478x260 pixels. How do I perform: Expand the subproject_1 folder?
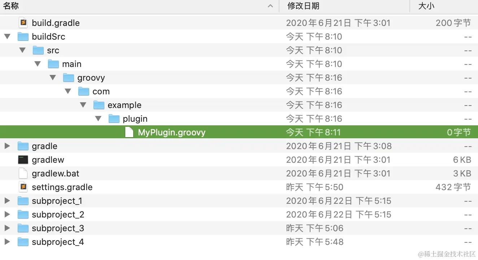click(x=7, y=201)
